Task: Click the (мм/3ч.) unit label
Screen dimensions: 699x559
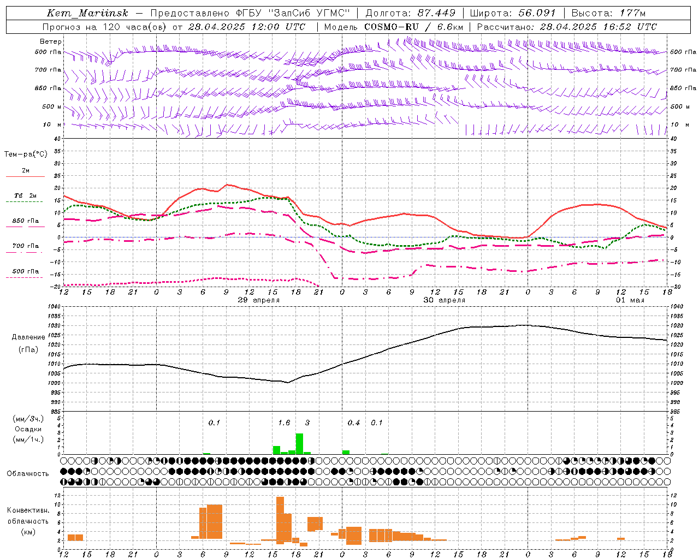Action: [x=28, y=419]
